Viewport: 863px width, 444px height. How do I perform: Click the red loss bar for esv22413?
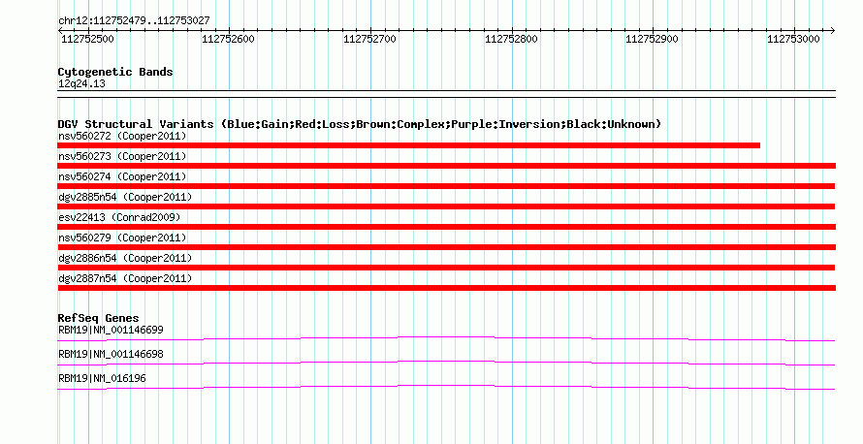pos(447,227)
